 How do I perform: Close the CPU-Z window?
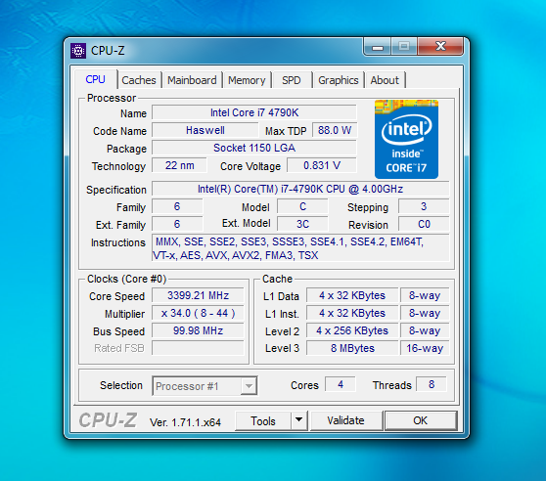coord(440,46)
